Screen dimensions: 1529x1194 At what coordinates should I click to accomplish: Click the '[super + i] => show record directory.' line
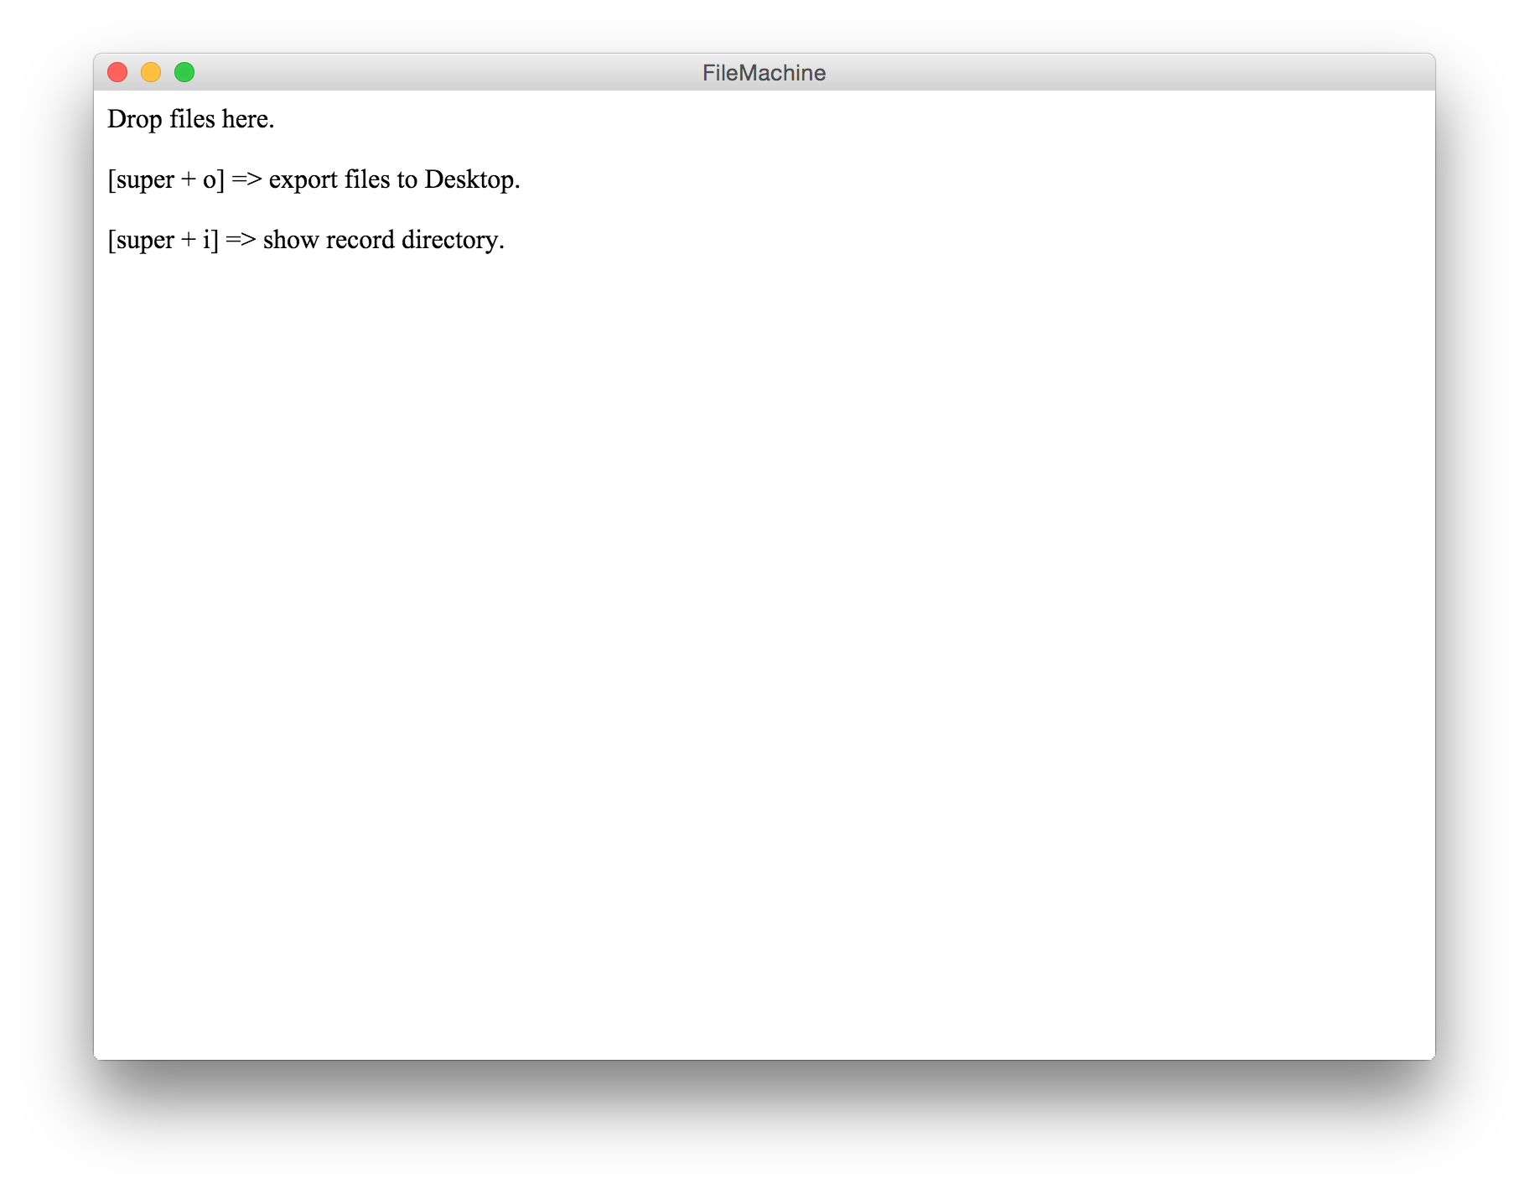(306, 240)
